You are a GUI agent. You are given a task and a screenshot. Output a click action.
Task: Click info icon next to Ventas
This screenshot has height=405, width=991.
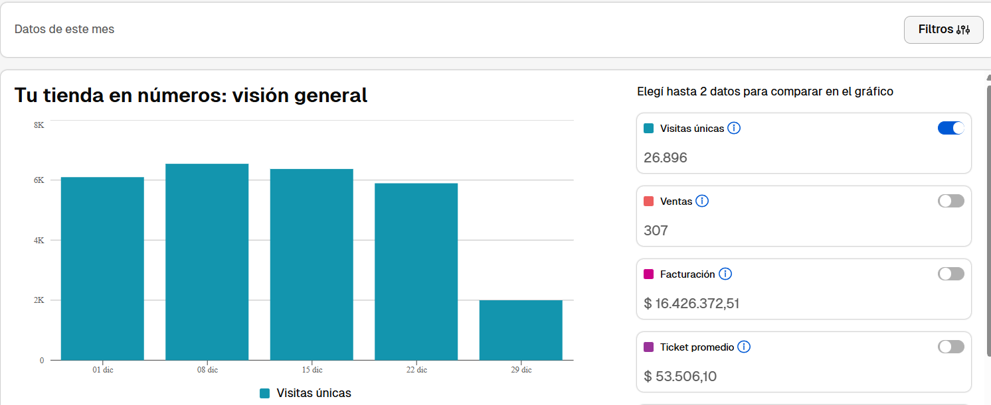click(x=702, y=201)
